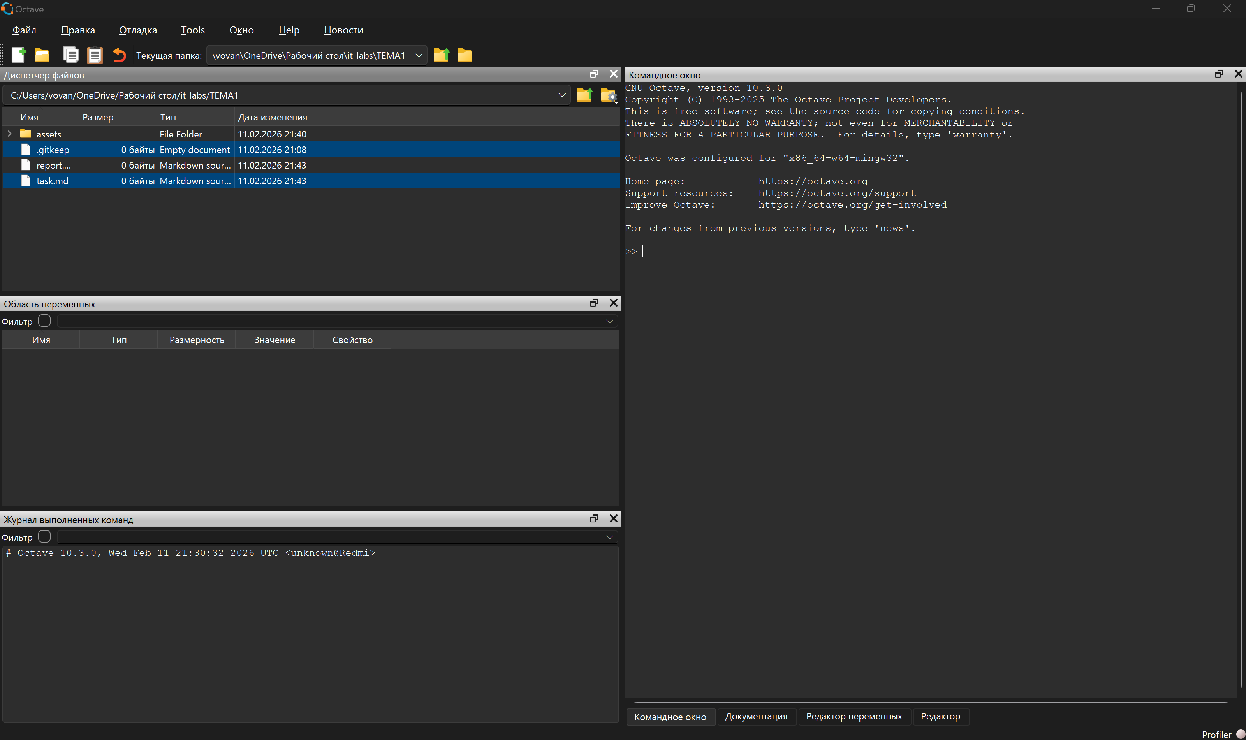Viewport: 1246px width, 740px height.
Task: Click the Paste clipboard icon
Action: (x=95, y=55)
